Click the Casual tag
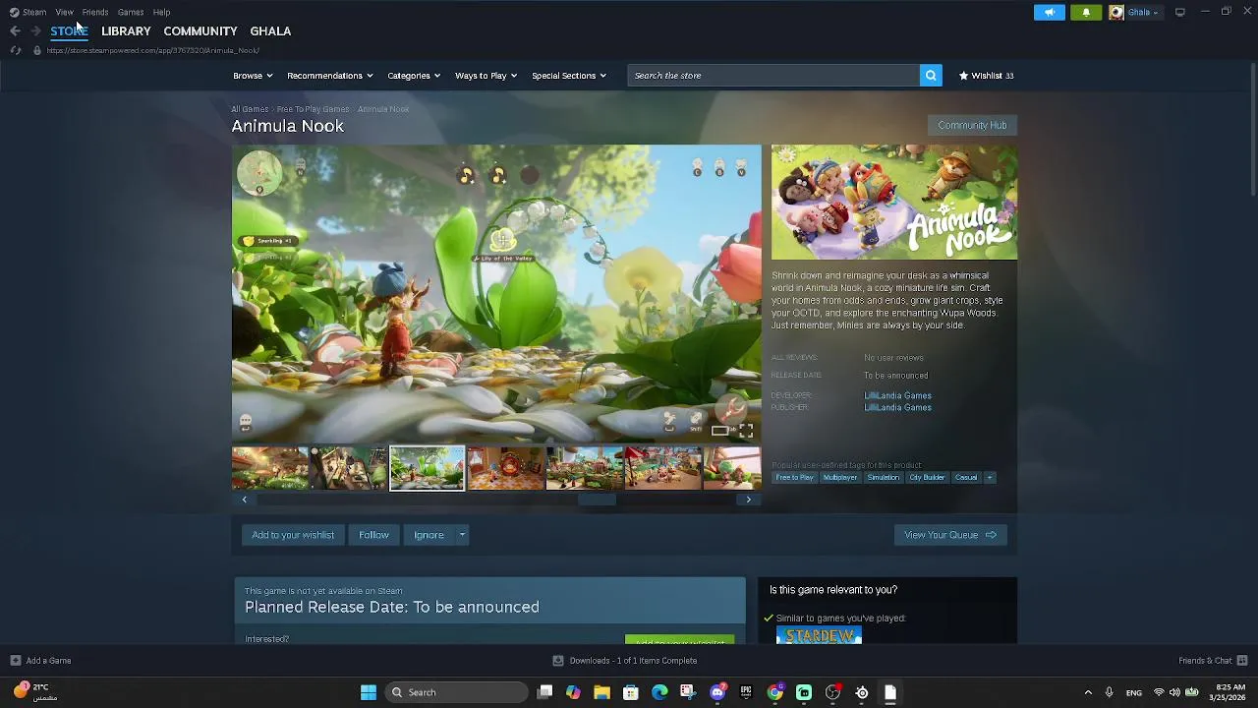1258x708 pixels. 966,478
